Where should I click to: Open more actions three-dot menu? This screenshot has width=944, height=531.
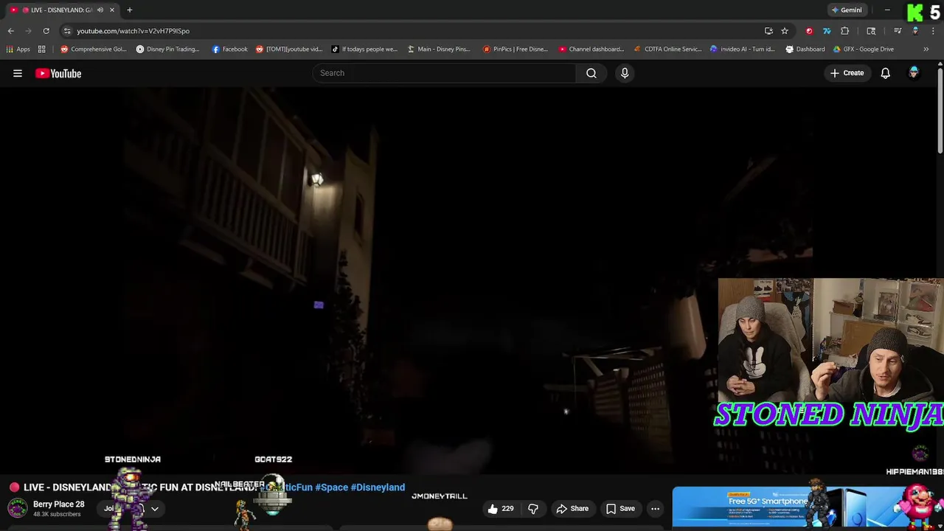[655, 508]
